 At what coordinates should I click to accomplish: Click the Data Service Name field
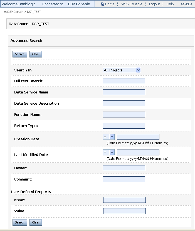coord(124,92)
